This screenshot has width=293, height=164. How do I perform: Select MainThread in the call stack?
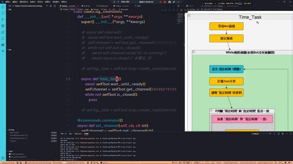[14, 133]
